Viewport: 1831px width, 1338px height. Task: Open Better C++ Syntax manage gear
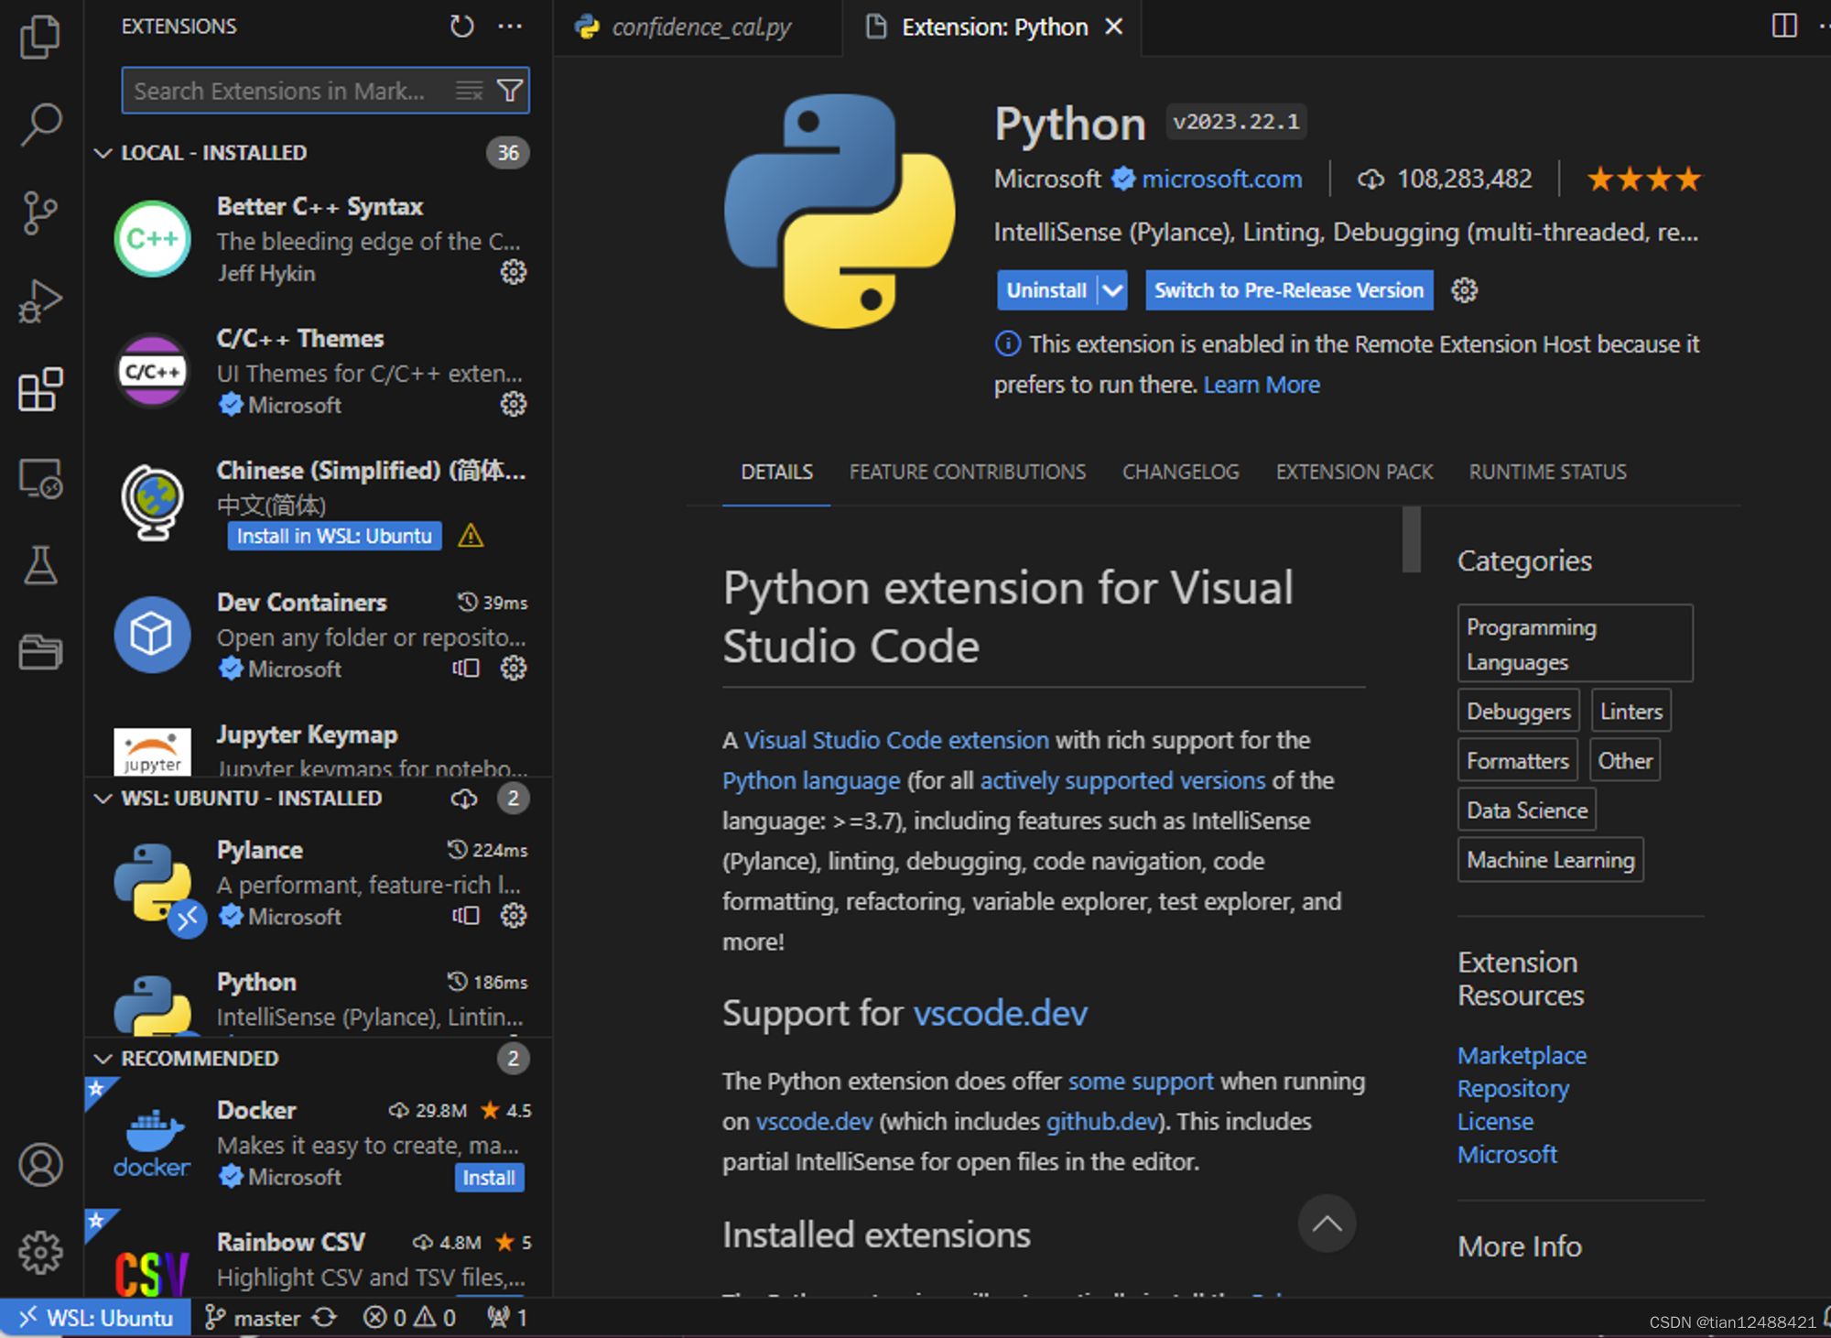[x=513, y=272]
